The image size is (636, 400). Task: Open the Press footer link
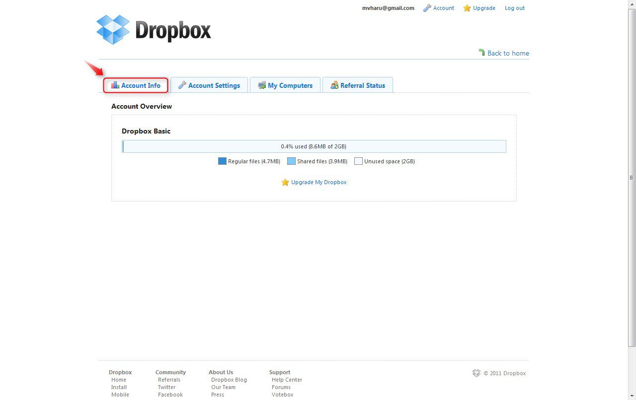click(x=218, y=395)
